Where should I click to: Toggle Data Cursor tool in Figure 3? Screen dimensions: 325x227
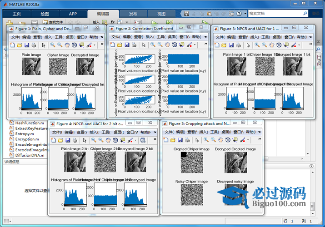286,45
